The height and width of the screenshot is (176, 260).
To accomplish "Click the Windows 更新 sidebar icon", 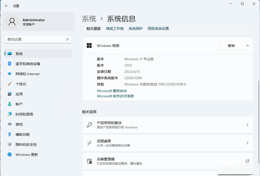I will click(9, 154).
